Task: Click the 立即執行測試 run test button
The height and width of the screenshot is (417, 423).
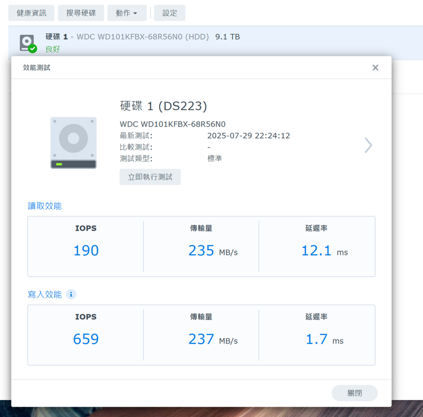Action: point(150,177)
